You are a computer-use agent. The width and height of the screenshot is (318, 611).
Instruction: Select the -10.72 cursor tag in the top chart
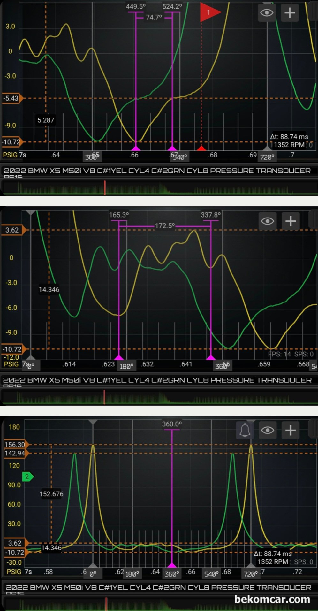[x=13, y=142]
